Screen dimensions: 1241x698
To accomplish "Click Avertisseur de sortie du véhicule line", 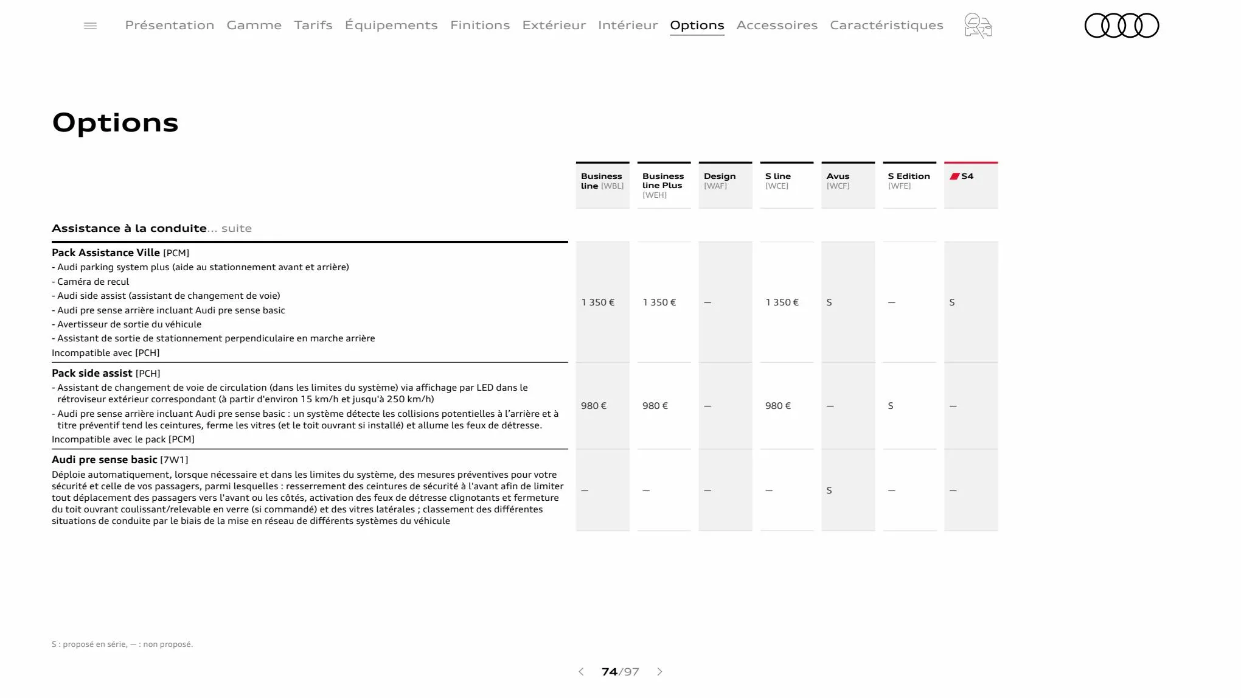I will pos(127,324).
